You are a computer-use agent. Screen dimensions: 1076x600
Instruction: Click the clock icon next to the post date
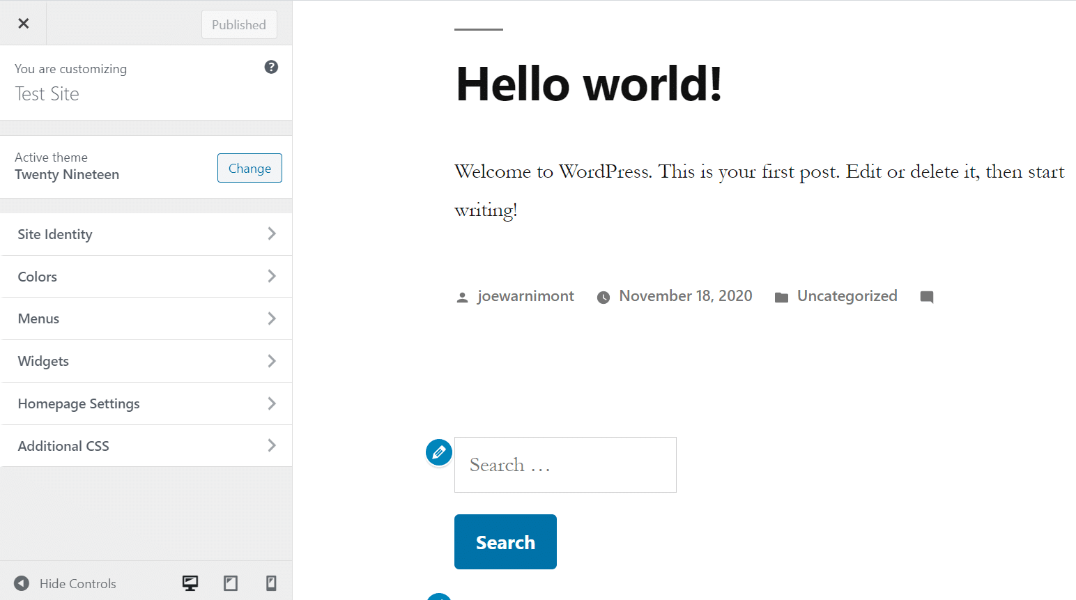click(604, 297)
